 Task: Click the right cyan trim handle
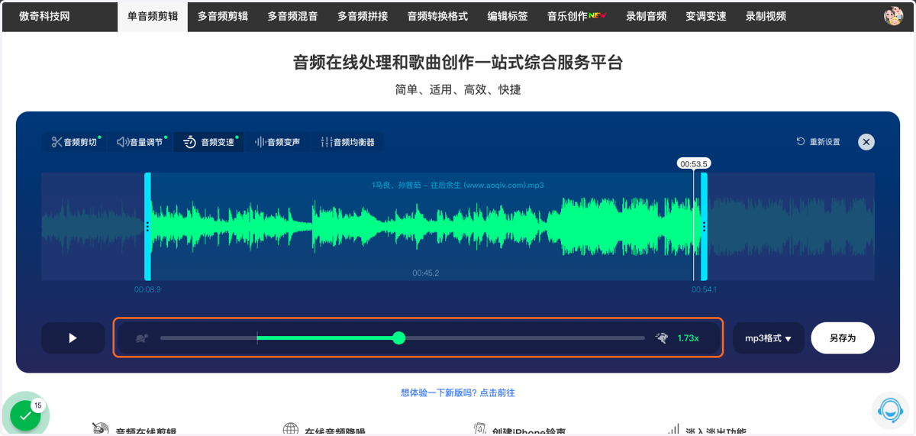pyautogui.click(x=704, y=226)
